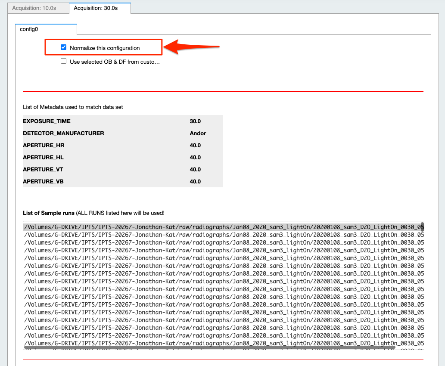The width and height of the screenshot is (445, 366).
Task: Switch to the Acquisition: 10.0s tab
Action: click(34, 8)
